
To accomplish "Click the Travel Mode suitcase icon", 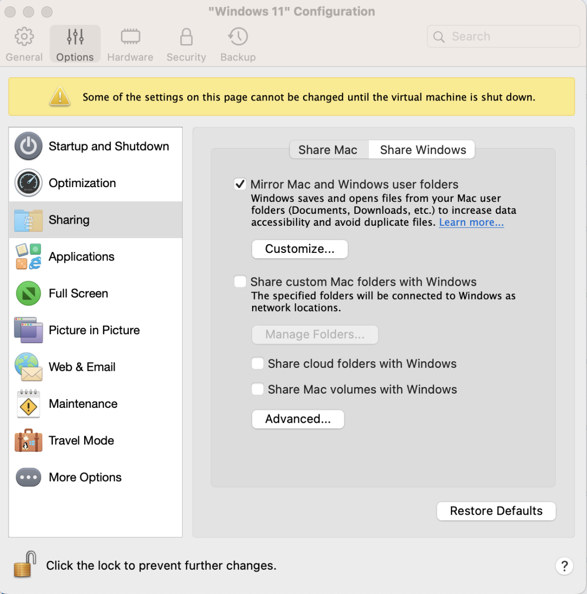I will click(x=28, y=441).
